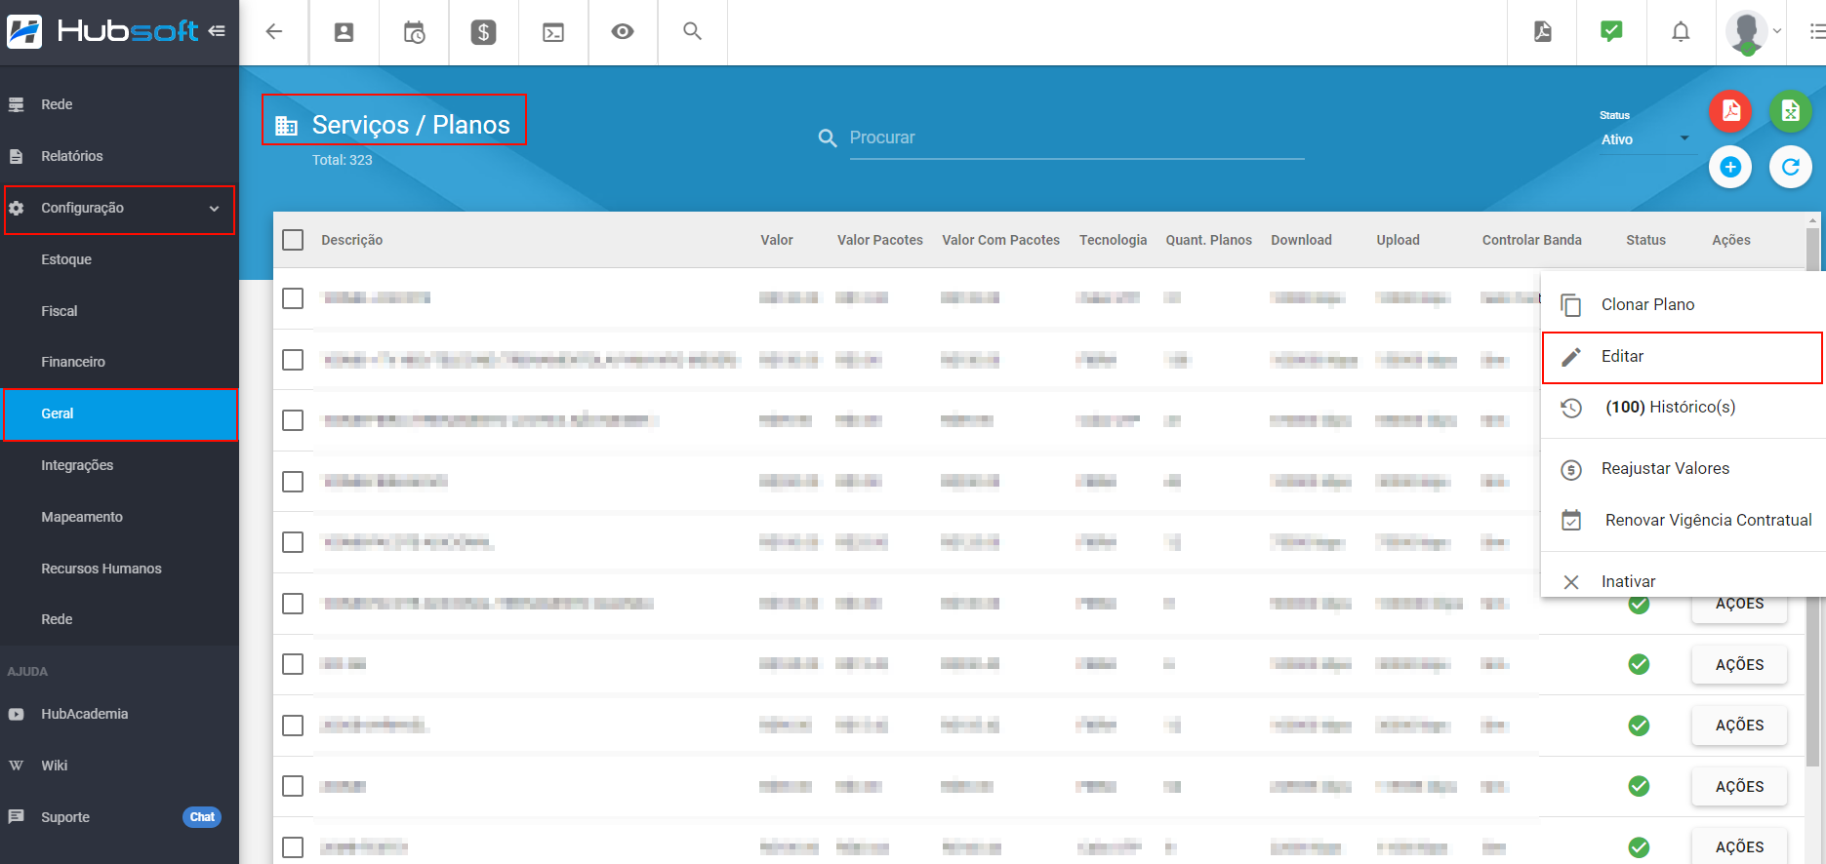The width and height of the screenshot is (1826, 864).
Task: Select Clonar Plano in context menu
Action: 1684,305
